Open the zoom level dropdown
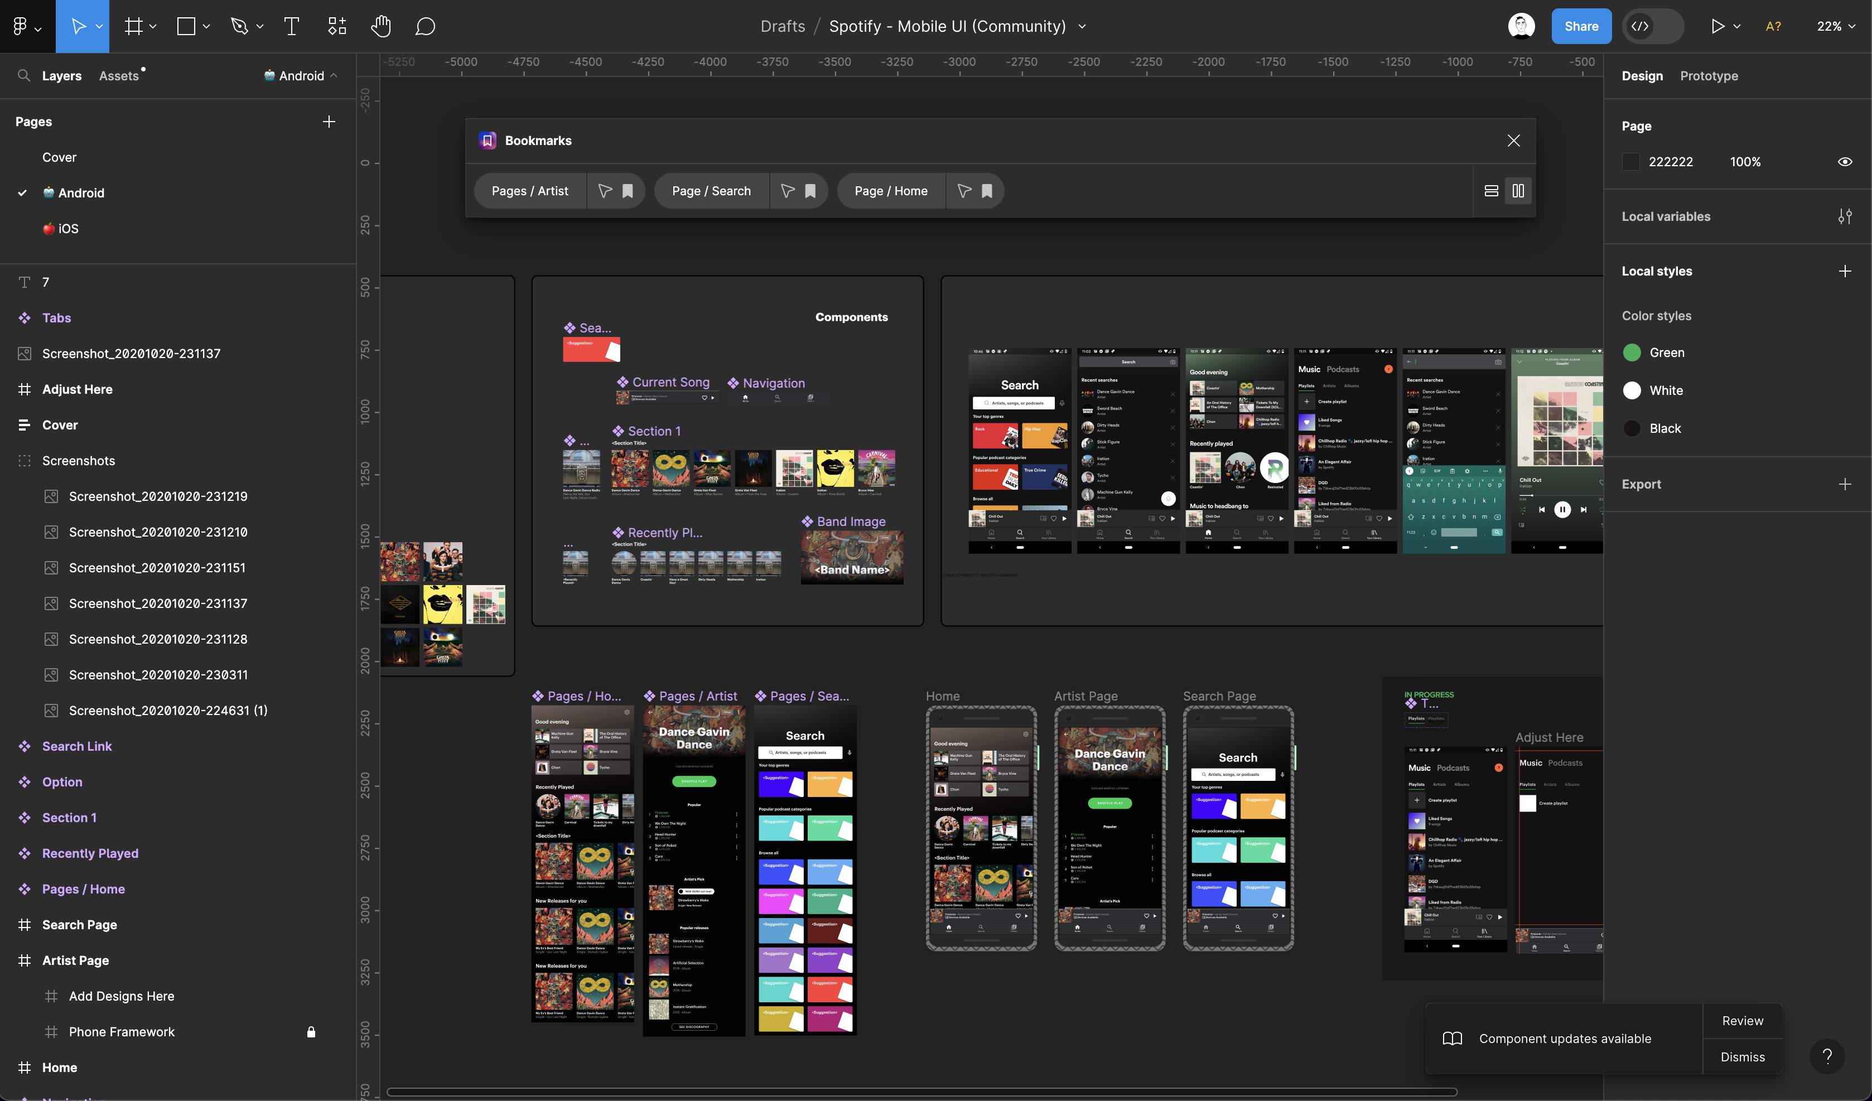Image resolution: width=1872 pixels, height=1101 pixels. 1834,26
